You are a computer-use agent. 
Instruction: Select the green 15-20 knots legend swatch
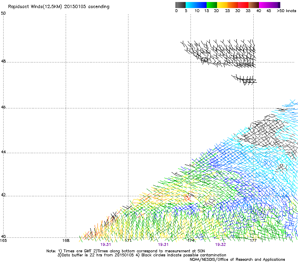click(212, 5)
